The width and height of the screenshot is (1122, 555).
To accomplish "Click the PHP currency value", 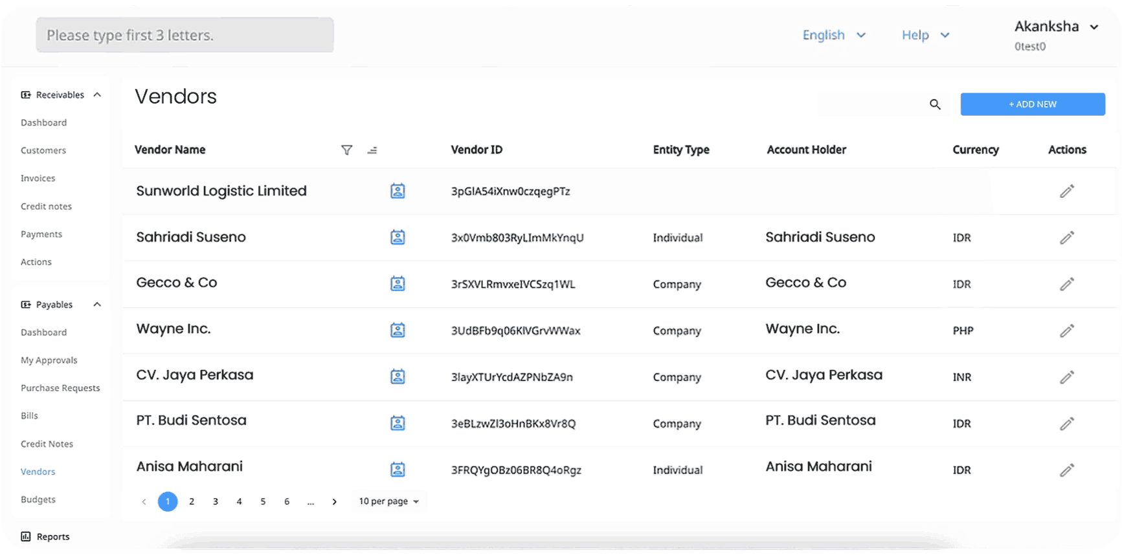I will coord(963,331).
